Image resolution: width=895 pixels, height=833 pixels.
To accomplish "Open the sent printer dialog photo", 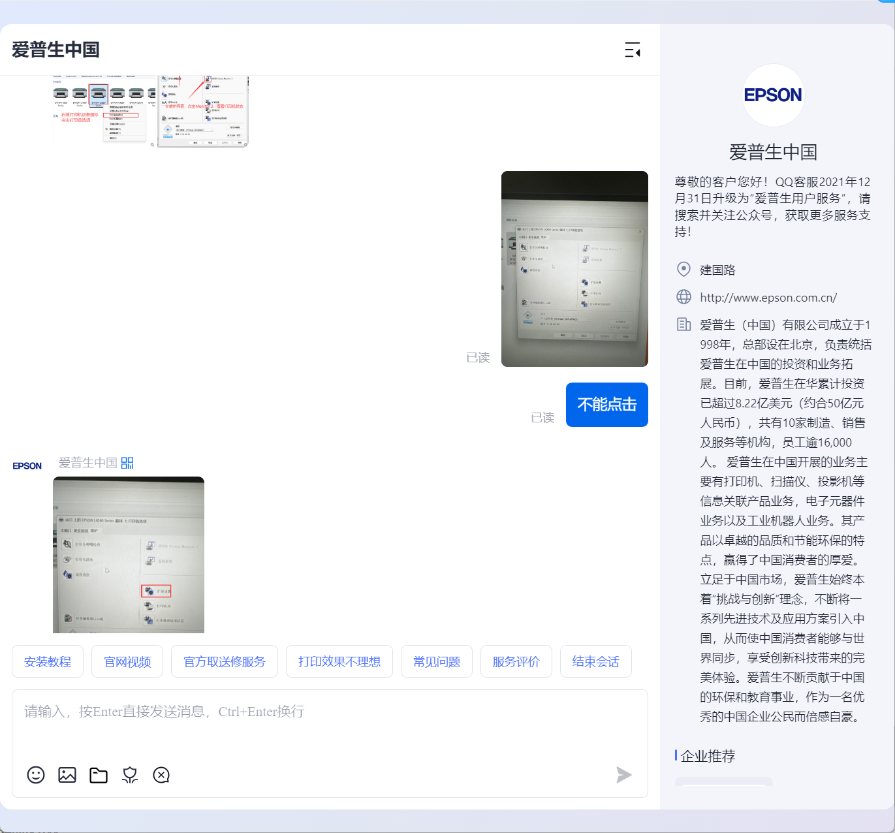I will click(x=574, y=269).
